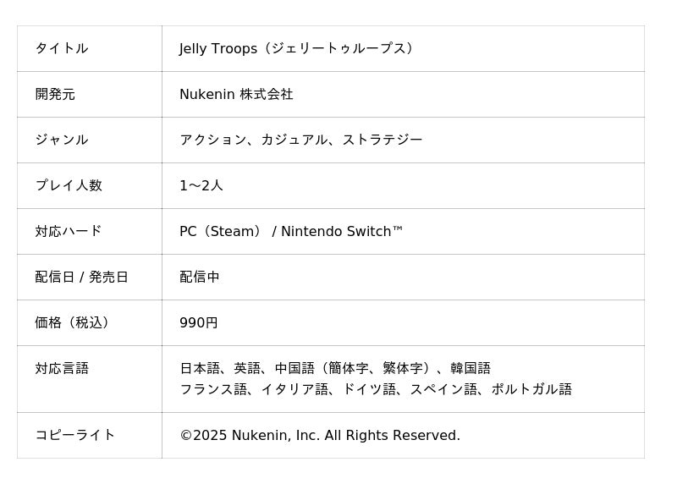
Task: Select the Nukenin 株式会社 developer text
Action: tap(236, 94)
